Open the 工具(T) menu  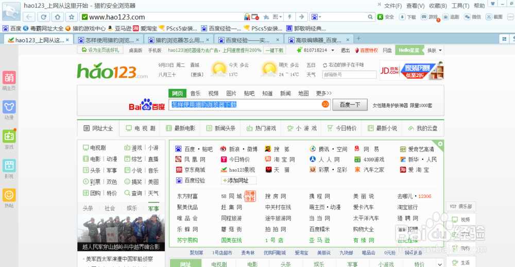(460, 6)
